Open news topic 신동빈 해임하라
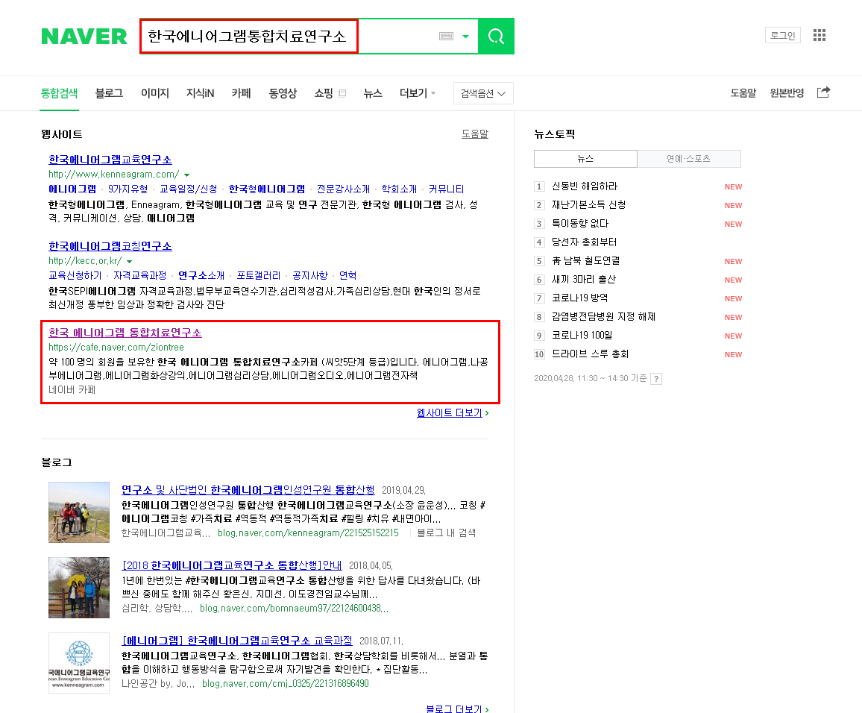 585,186
